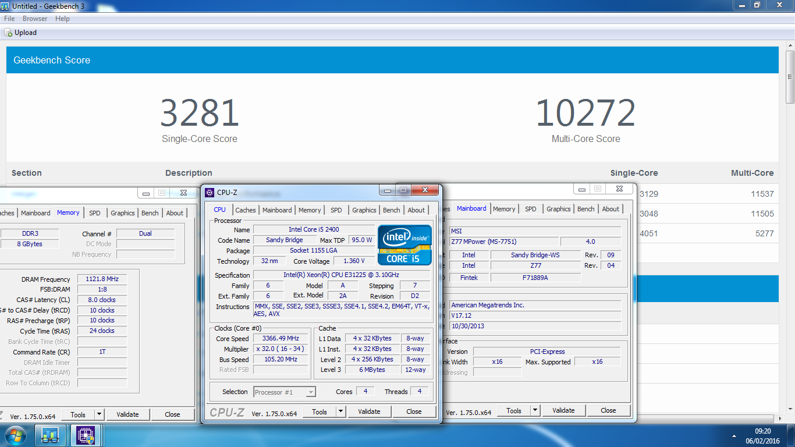Click the Core Voltage value 1.360 V

354,261
